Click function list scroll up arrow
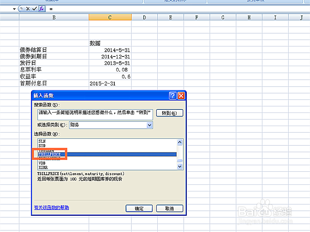Screen dimensions: 310x232 [x=180, y=142]
